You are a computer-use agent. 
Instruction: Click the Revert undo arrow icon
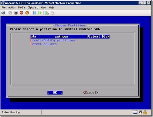[x=53, y=13]
